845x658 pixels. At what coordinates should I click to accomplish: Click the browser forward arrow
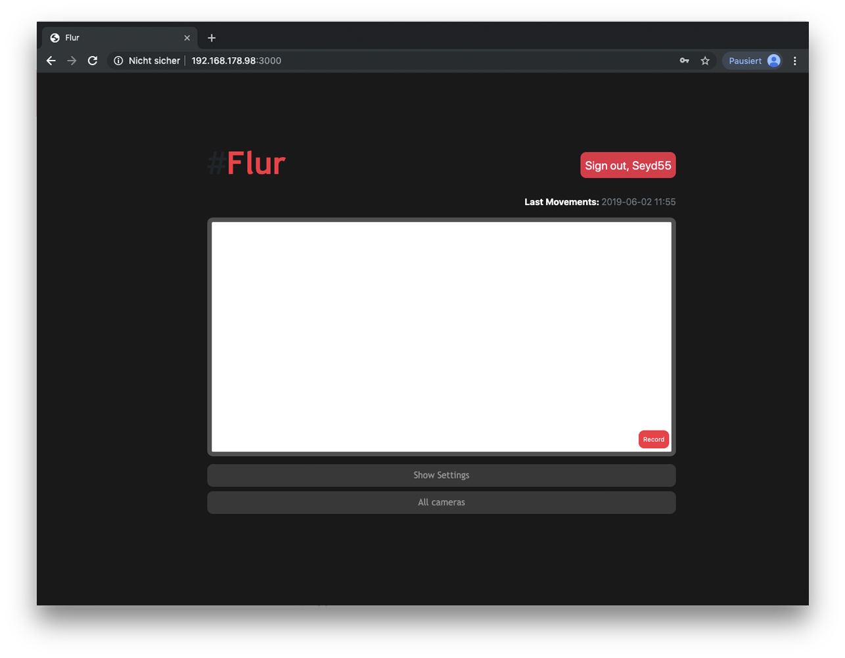click(72, 60)
